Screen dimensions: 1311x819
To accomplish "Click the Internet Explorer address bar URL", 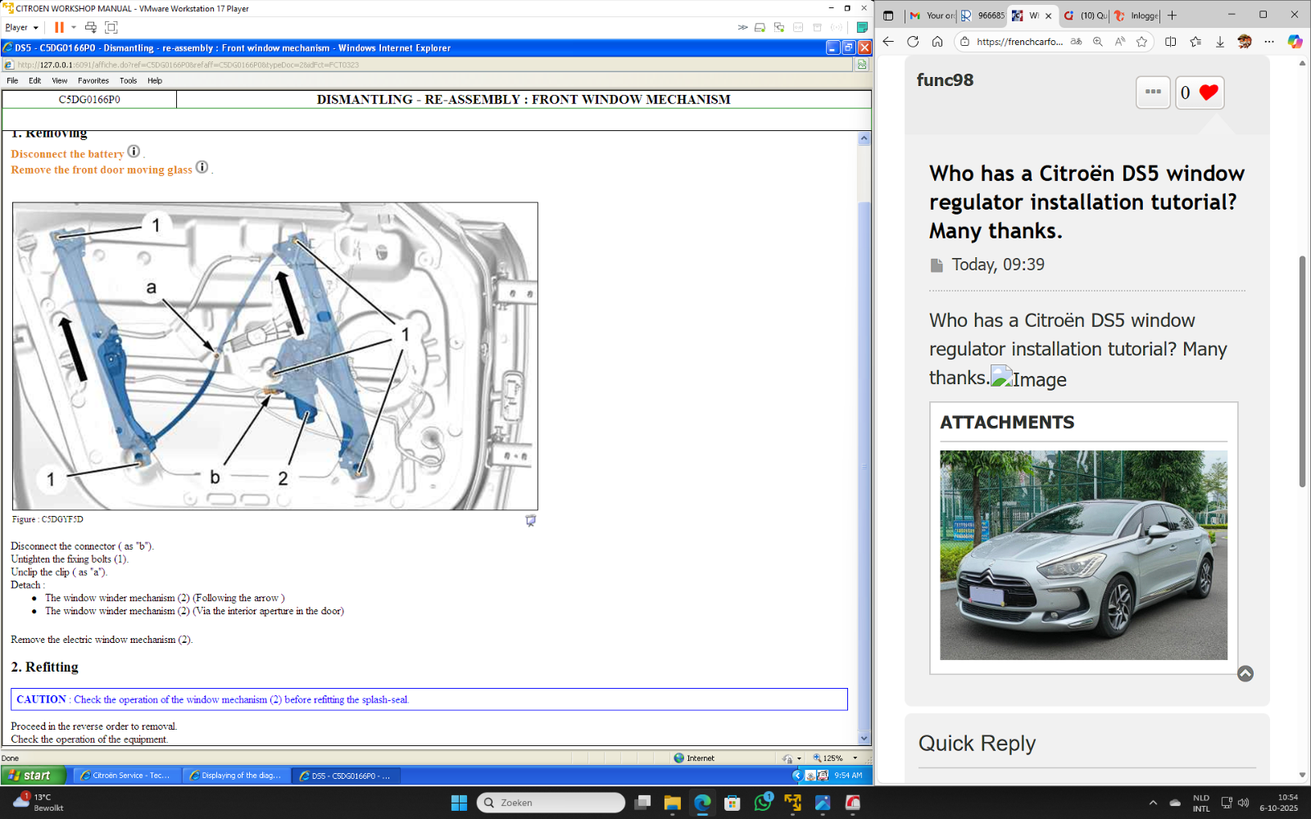I will [x=188, y=65].
